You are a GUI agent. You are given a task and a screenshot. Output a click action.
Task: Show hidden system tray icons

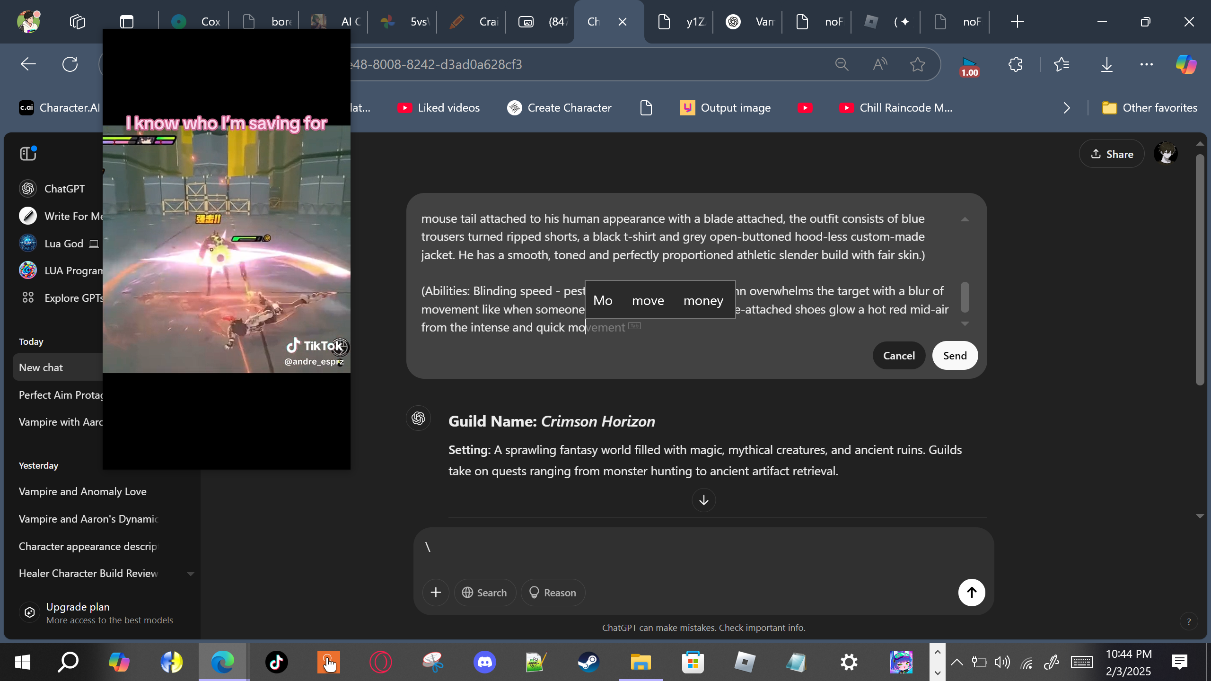(x=957, y=662)
